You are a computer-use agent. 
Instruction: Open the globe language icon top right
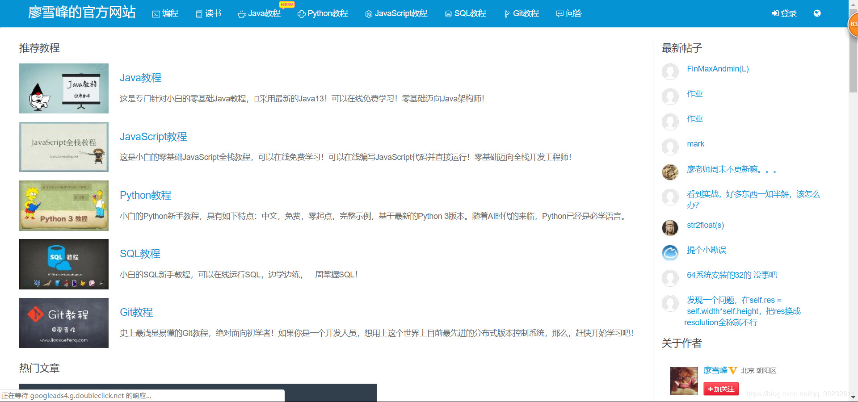tap(817, 13)
